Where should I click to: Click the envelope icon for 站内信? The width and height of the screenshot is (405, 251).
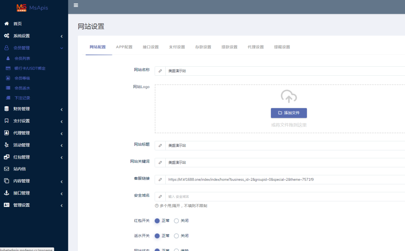pyautogui.click(x=7, y=169)
